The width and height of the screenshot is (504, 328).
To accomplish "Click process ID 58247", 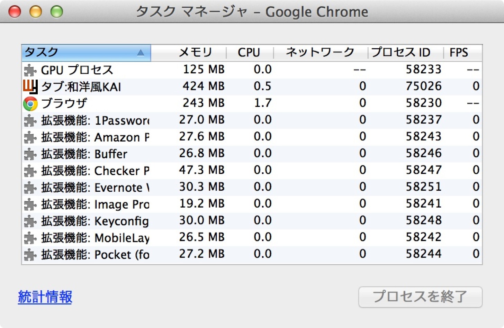I will pos(424,170).
